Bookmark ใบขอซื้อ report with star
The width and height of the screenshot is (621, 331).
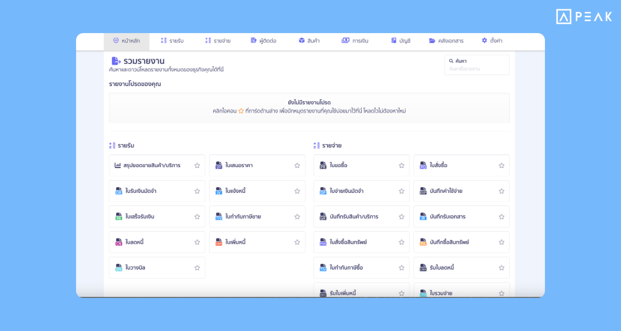pyautogui.click(x=402, y=165)
